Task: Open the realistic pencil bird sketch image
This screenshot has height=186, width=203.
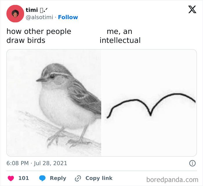Action: (x=54, y=103)
